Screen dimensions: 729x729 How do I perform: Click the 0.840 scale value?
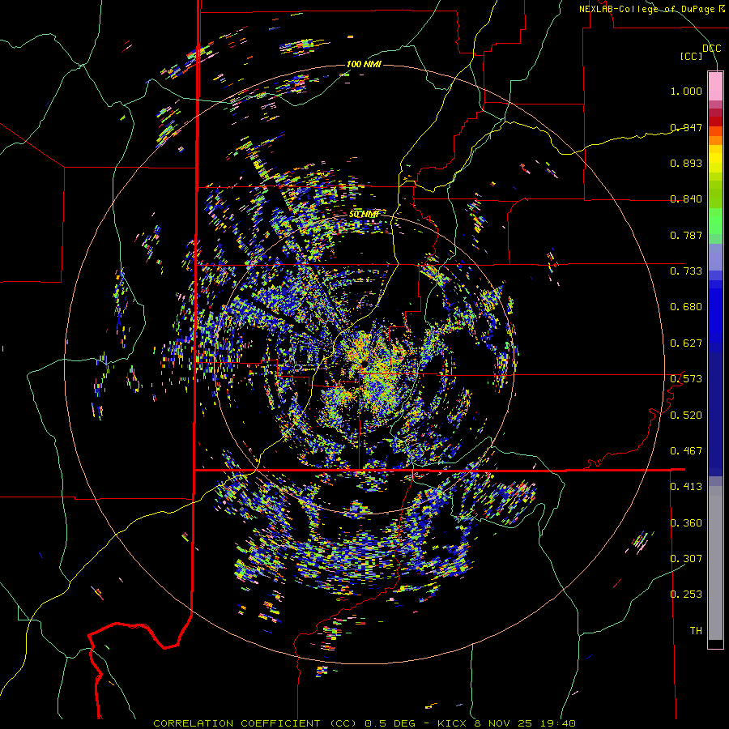686,198
